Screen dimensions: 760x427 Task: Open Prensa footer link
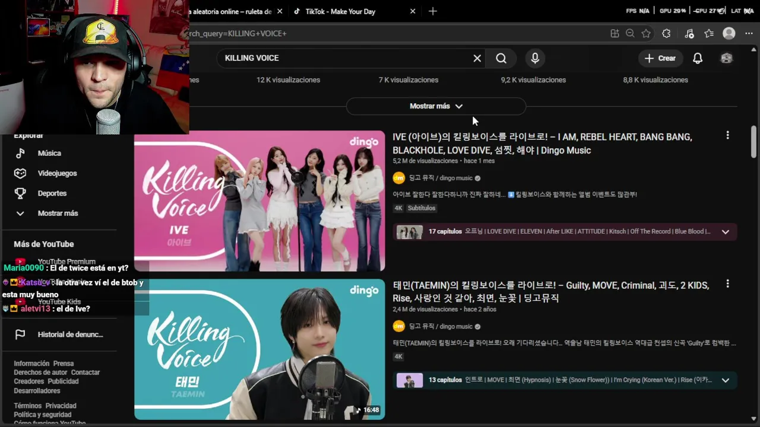point(64,364)
